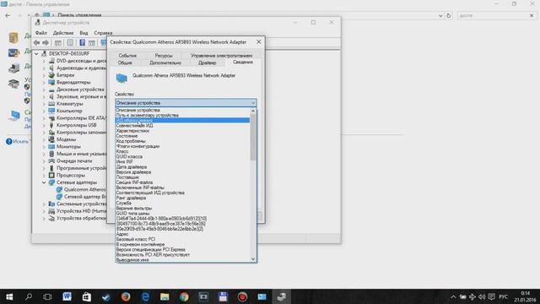Select 'Характеристики' option in list
Screen dimensions: 540x304
pyautogui.click(x=182, y=131)
